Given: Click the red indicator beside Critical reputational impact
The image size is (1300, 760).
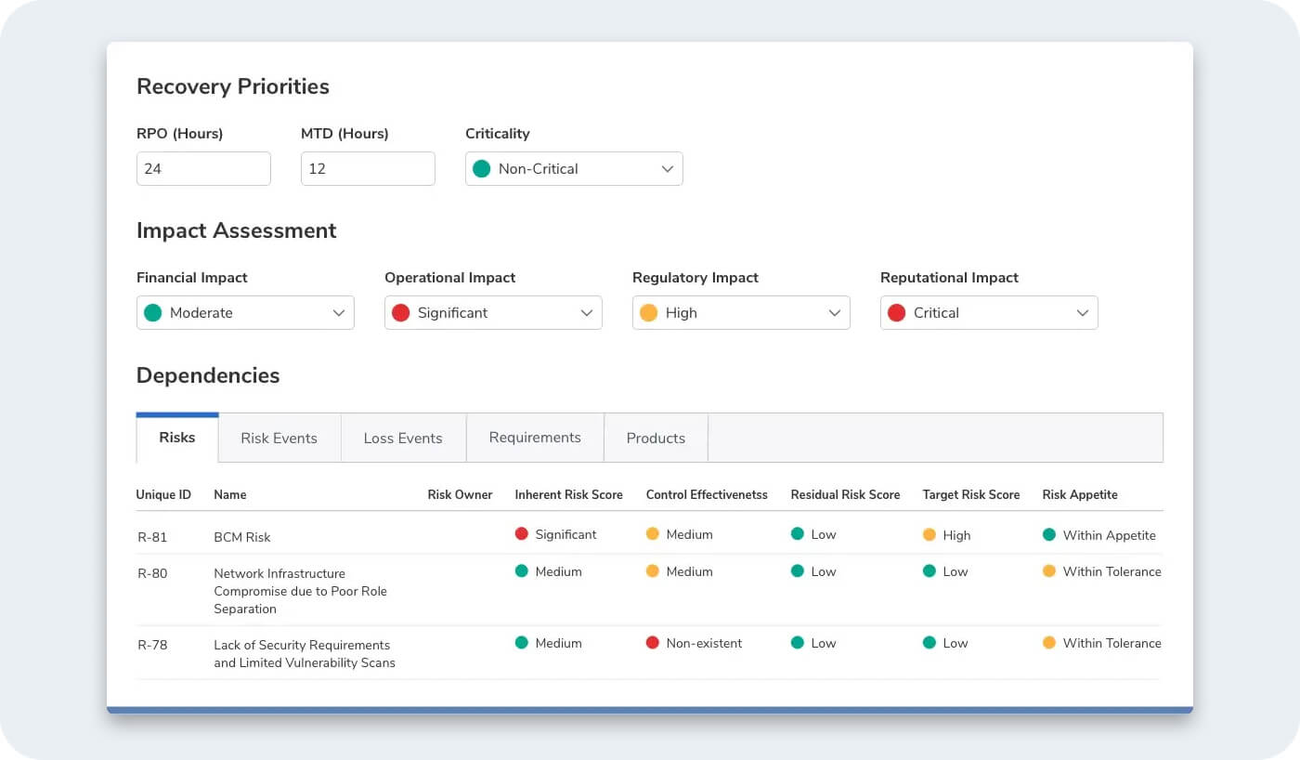Looking at the screenshot, I should (896, 312).
